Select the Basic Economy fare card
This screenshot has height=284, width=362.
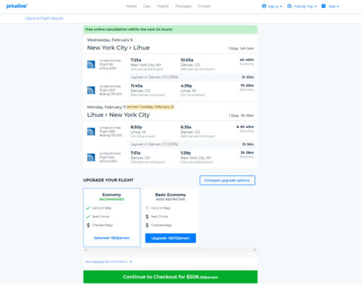[x=170, y=218]
